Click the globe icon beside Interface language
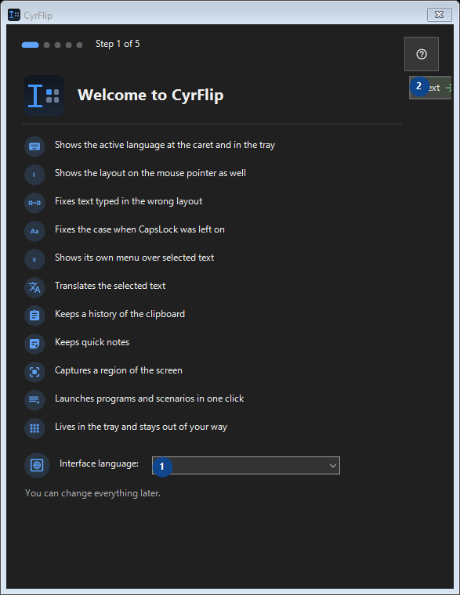Viewport: 460px width, 595px height. 37,465
